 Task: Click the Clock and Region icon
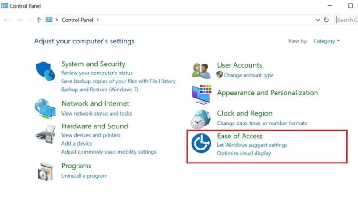coord(201,119)
